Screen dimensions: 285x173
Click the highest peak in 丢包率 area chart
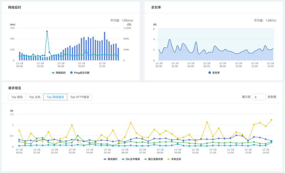point(170,39)
